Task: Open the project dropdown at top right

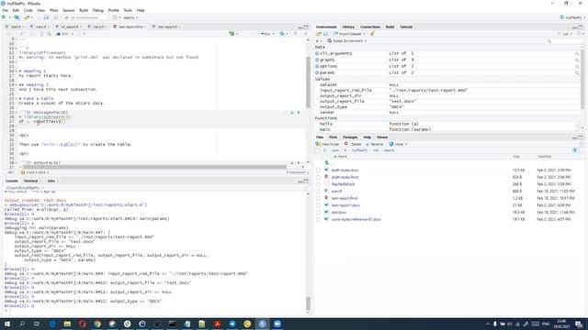Action: [572, 17]
